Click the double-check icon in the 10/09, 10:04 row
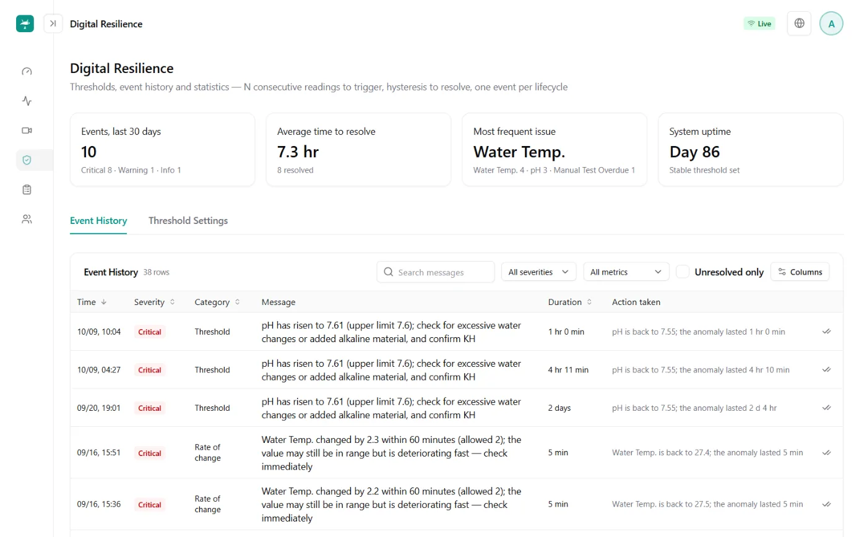This screenshot has width=859, height=537. tap(826, 332)
